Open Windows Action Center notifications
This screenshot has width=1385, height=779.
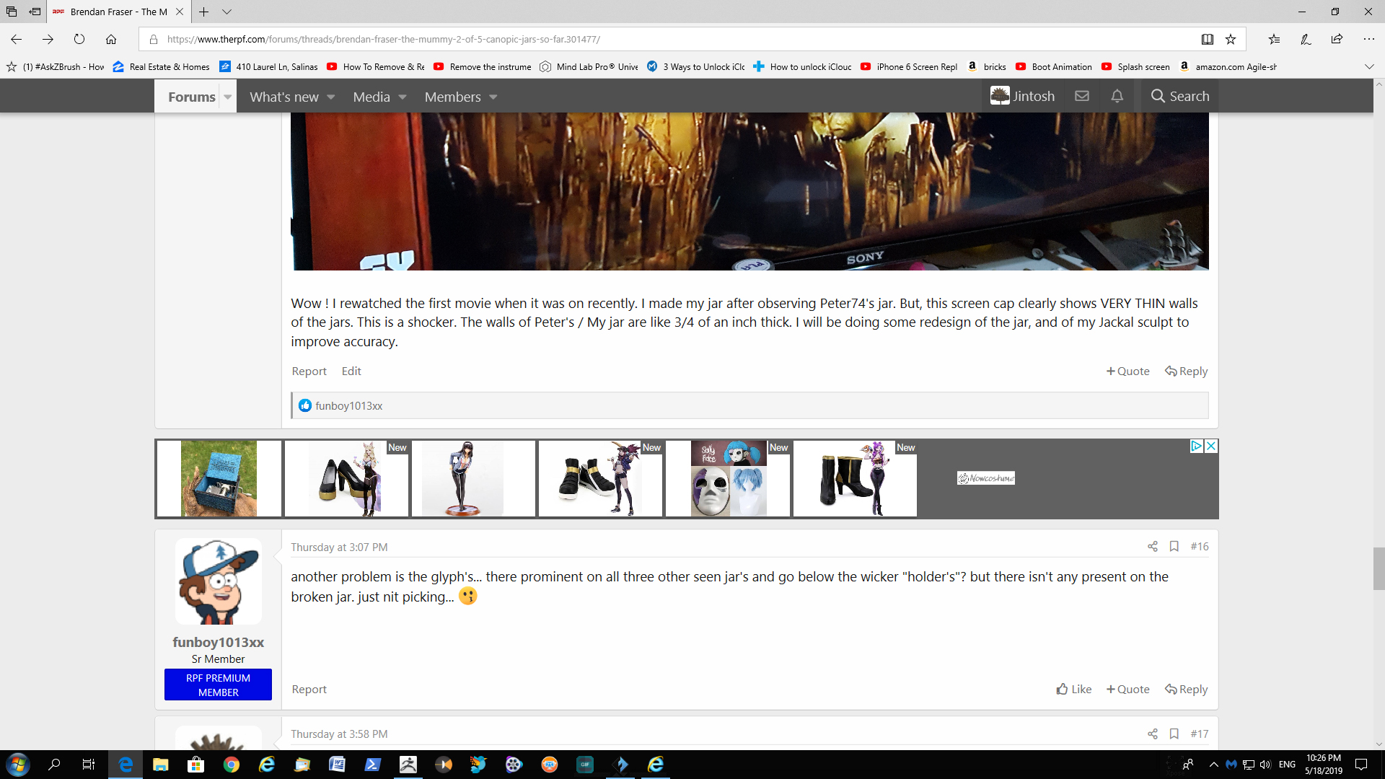(1361, 765)
